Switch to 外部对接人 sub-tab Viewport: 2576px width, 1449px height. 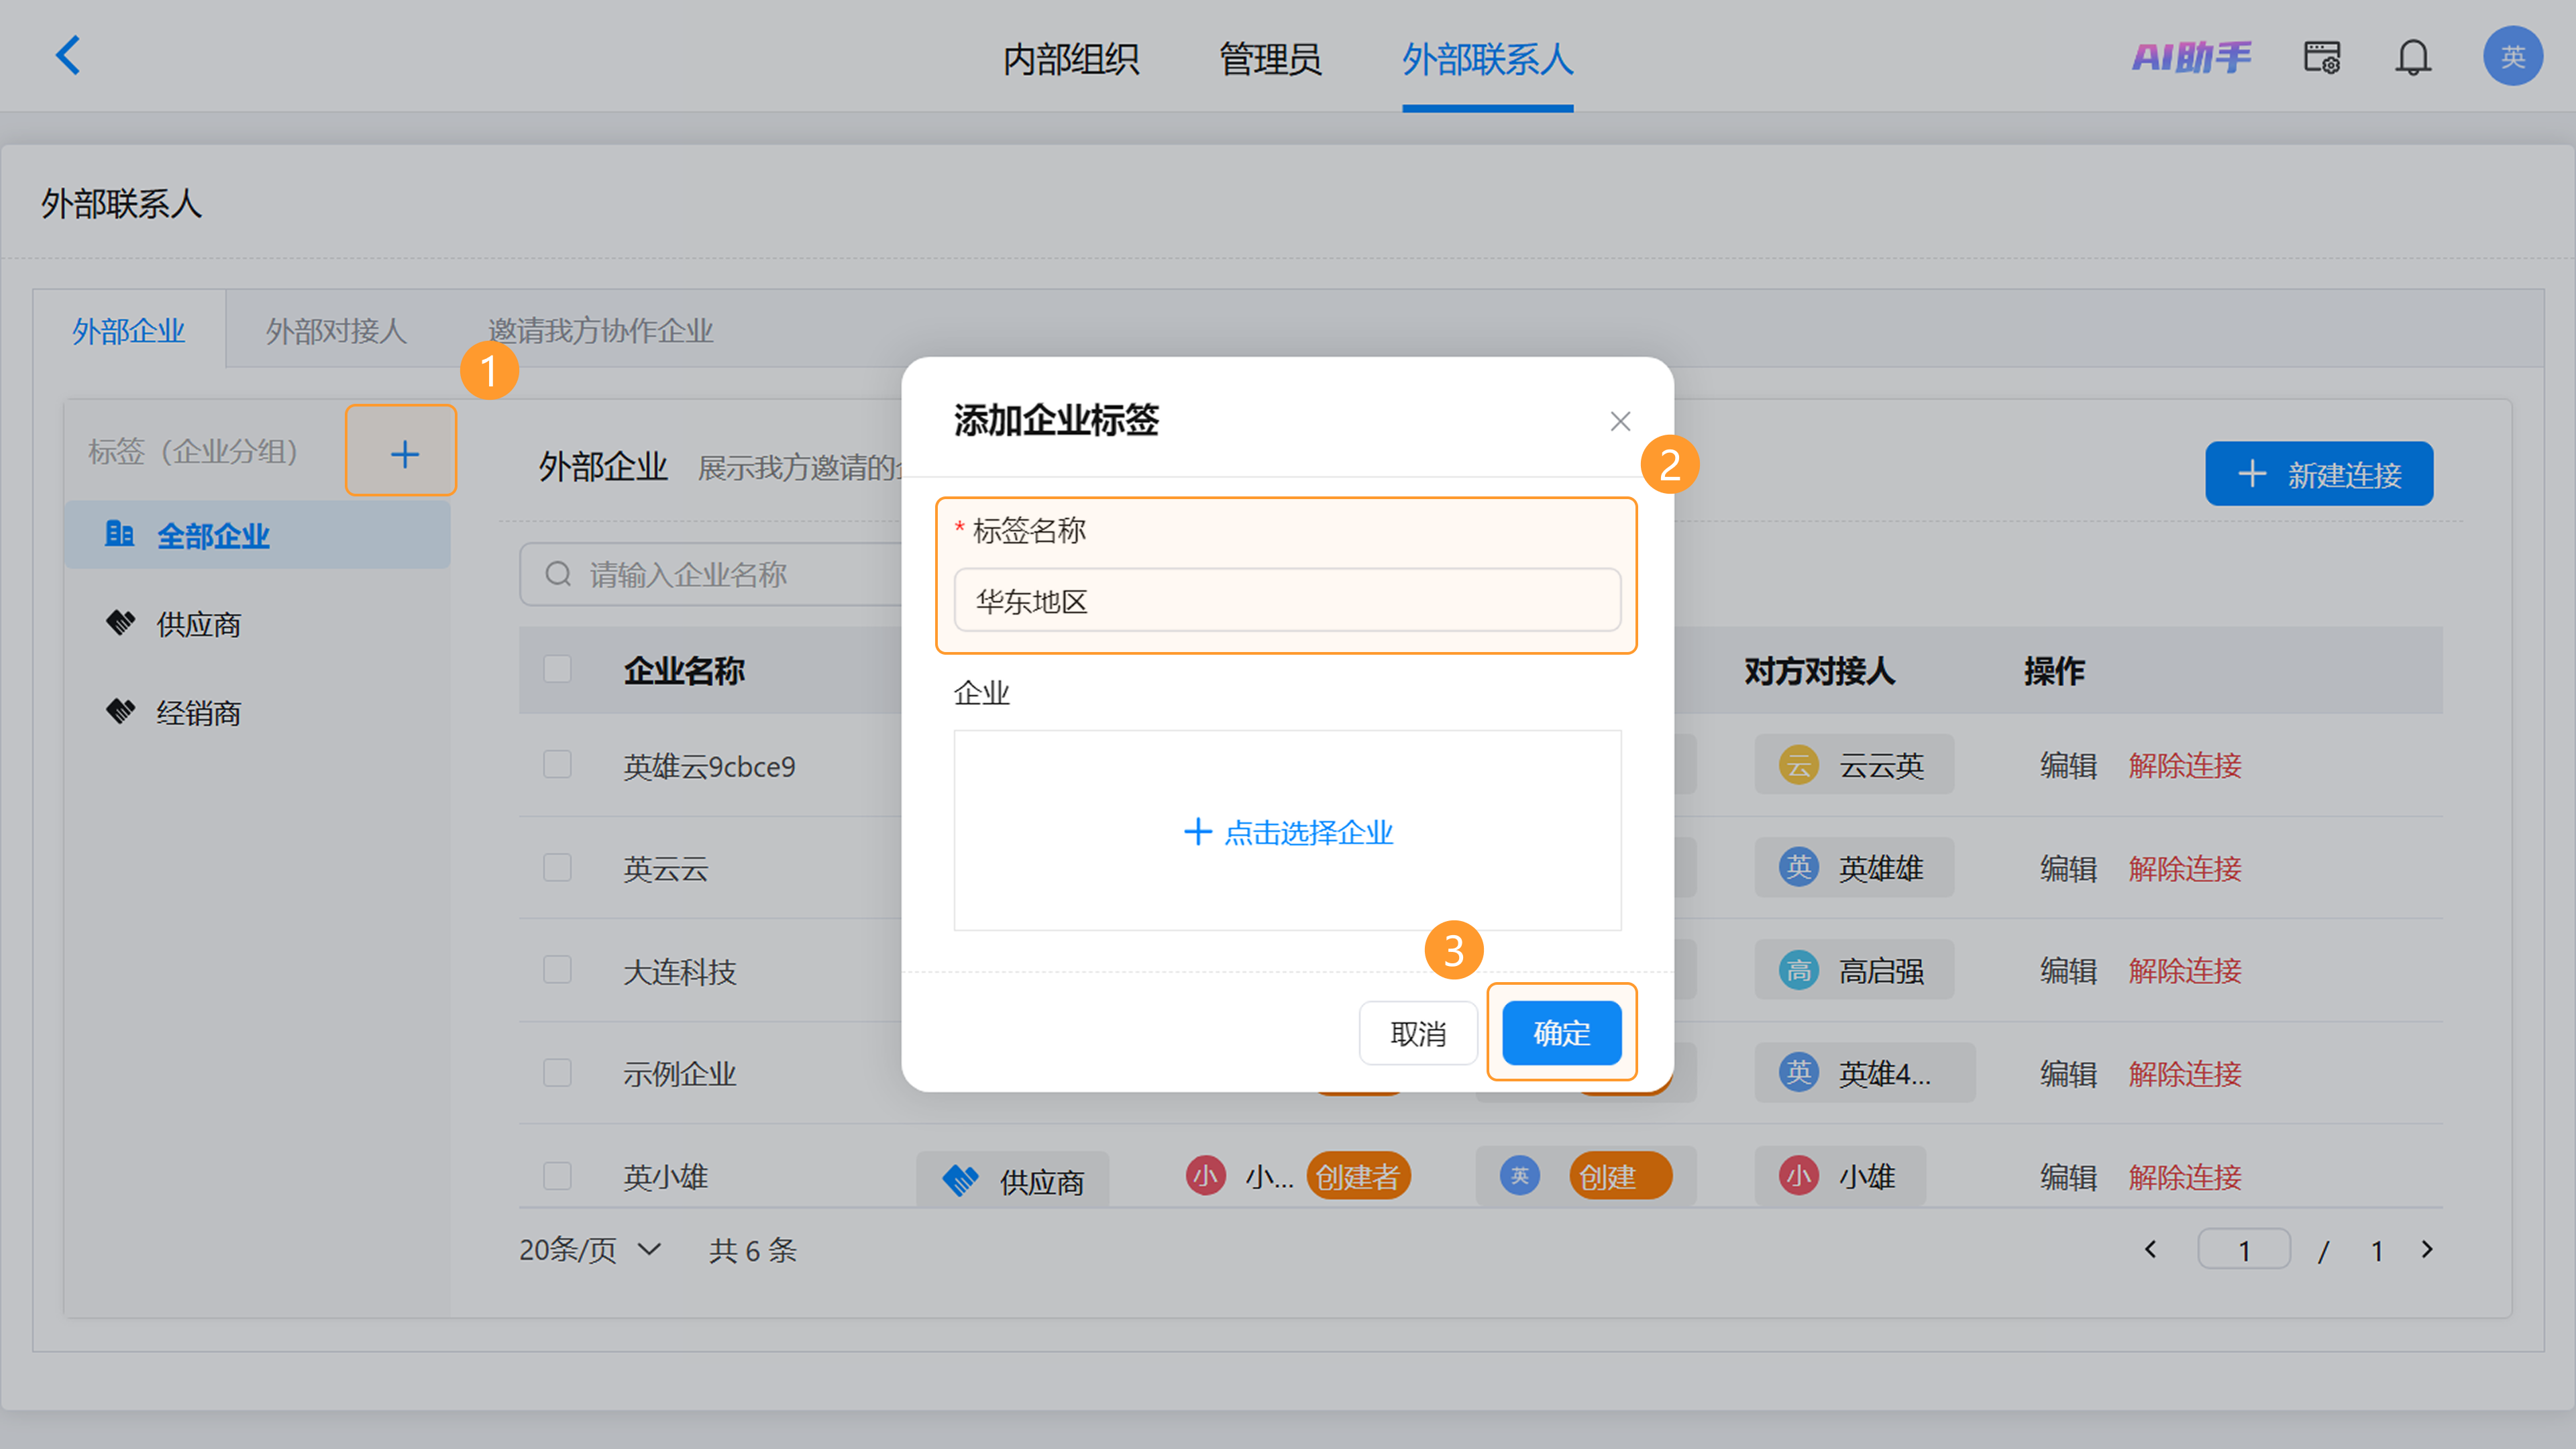click(x=336, y=330)
